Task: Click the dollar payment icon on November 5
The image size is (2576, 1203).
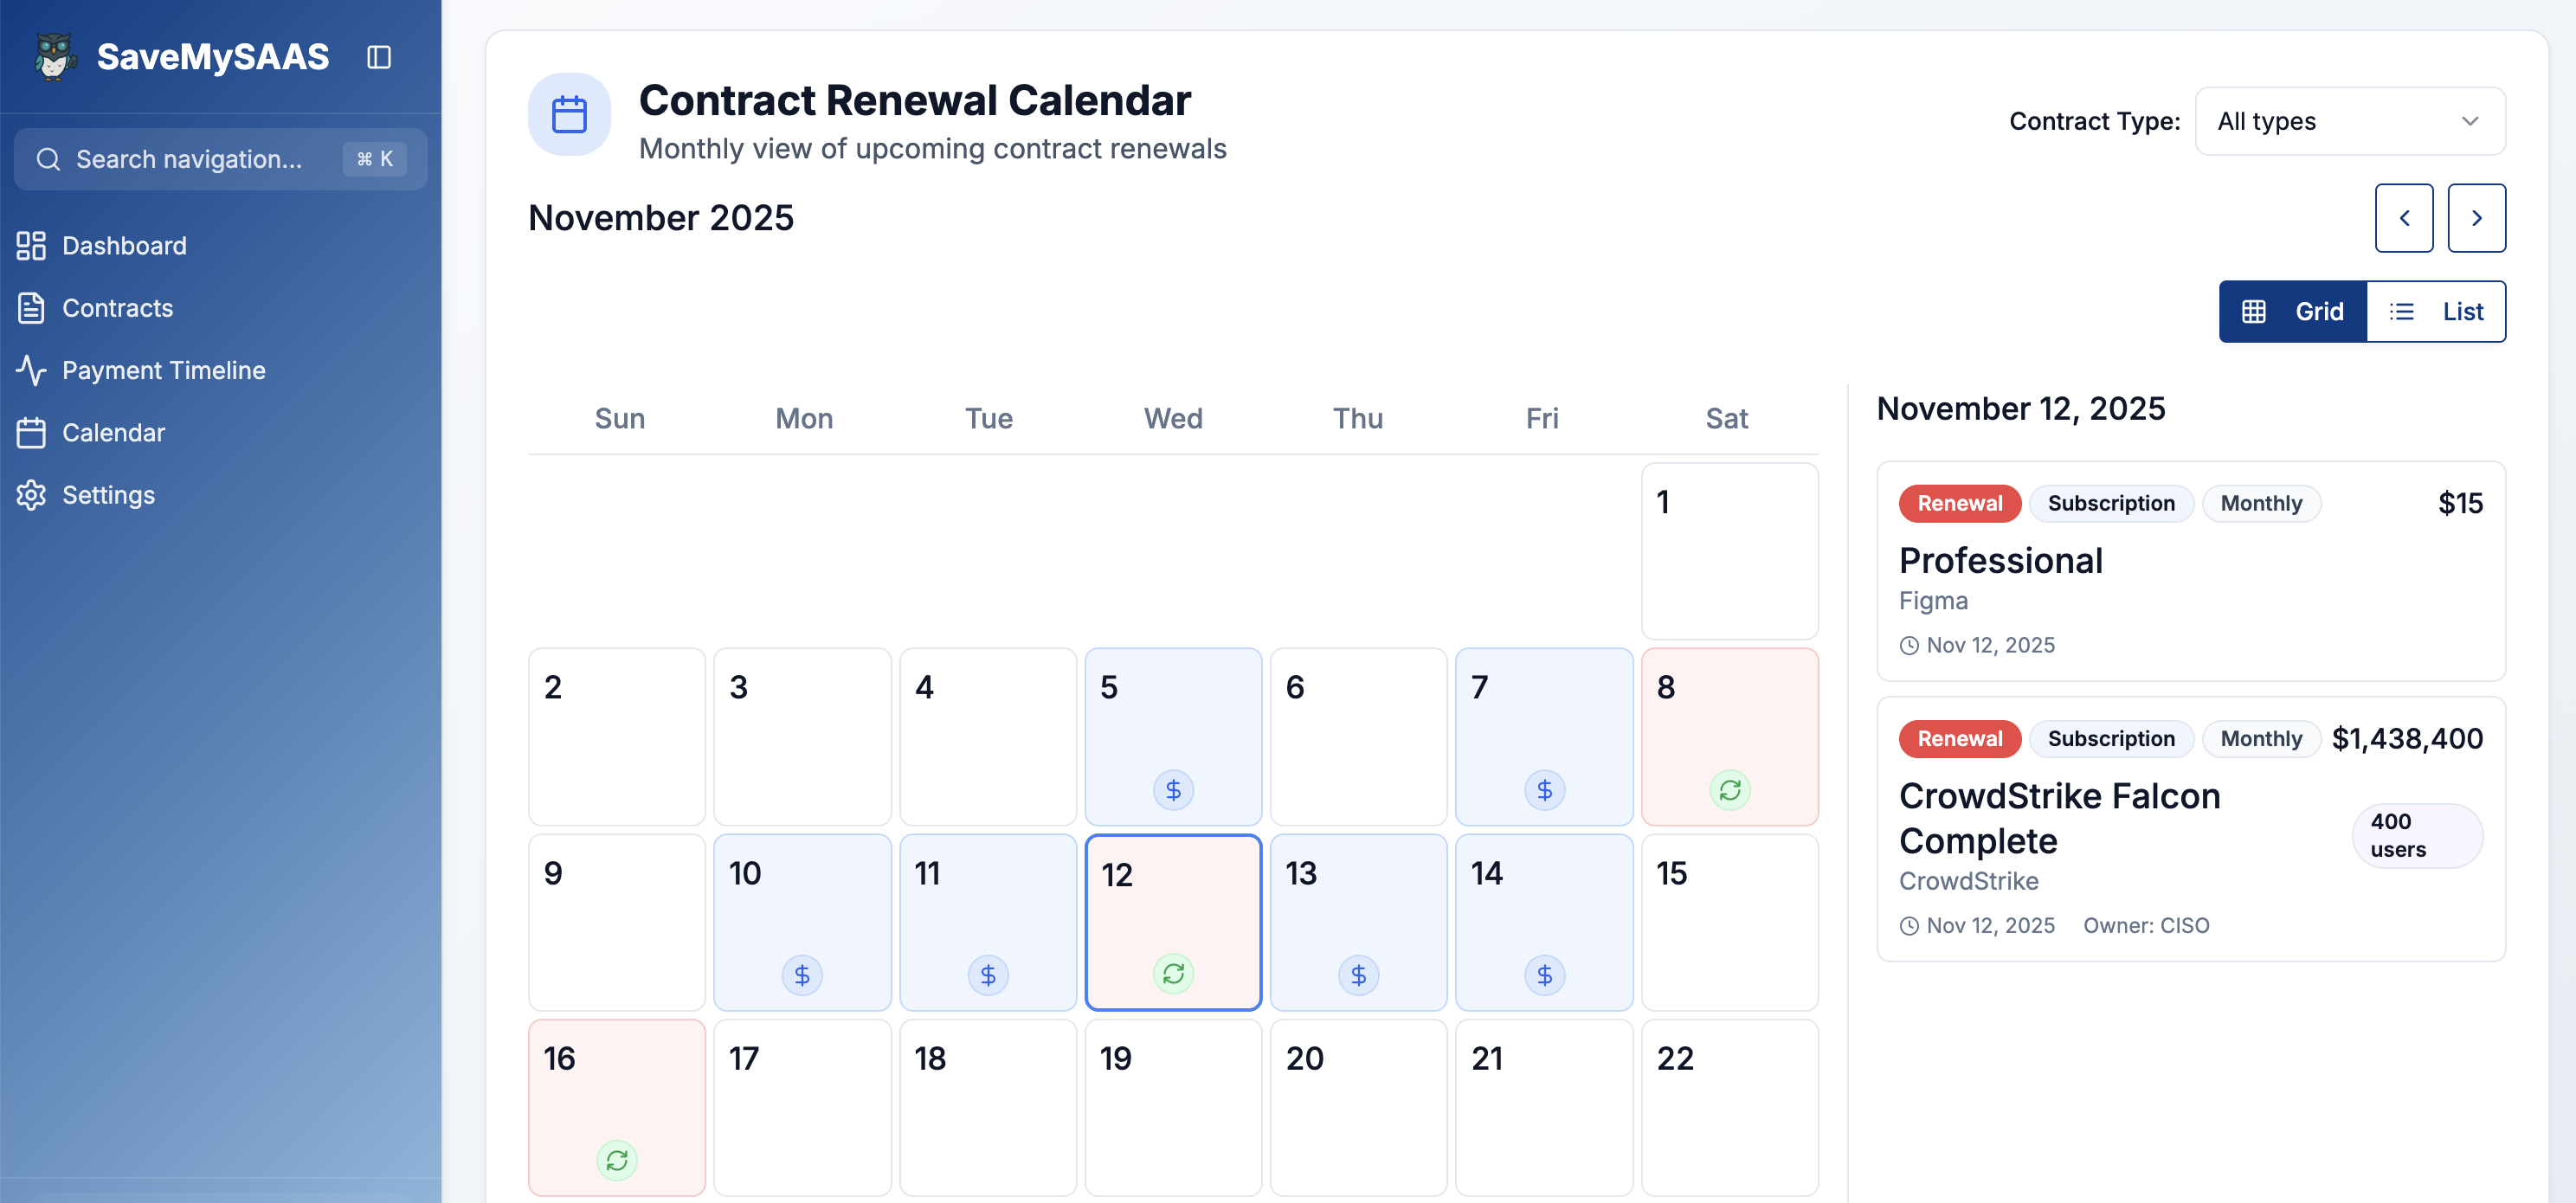Action: (1173, 789)
